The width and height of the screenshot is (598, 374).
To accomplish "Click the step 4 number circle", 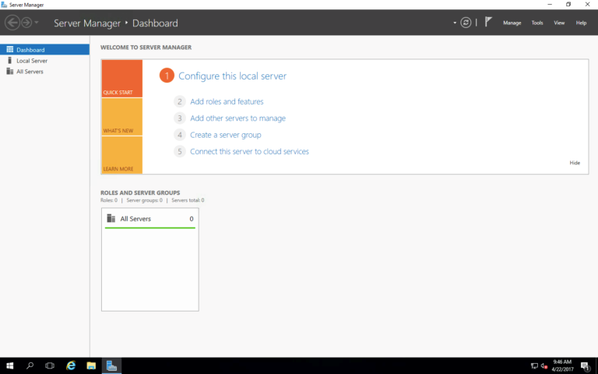I will [180, 135].
